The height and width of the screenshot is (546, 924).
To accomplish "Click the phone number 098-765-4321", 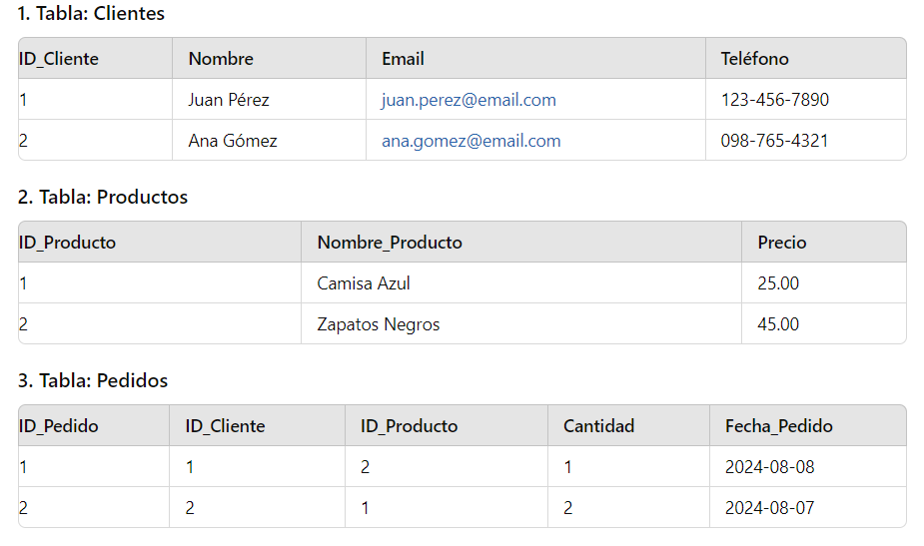I will (x=774, y=141).
